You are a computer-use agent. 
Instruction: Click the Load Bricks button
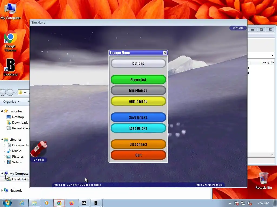(x=138, y=128)
